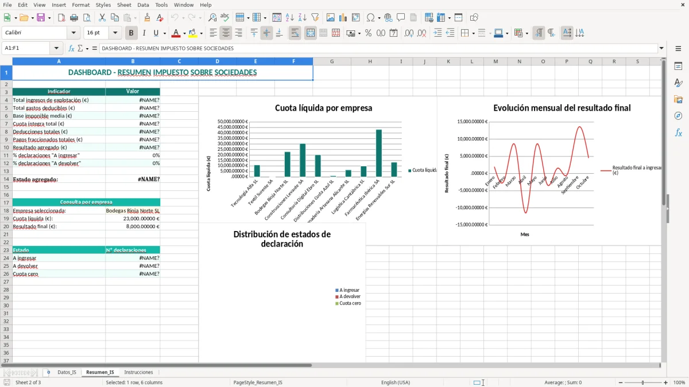Switch to the Datos_IS sheet tab
This screenshot has width=689, height=387.
[67, 372]
